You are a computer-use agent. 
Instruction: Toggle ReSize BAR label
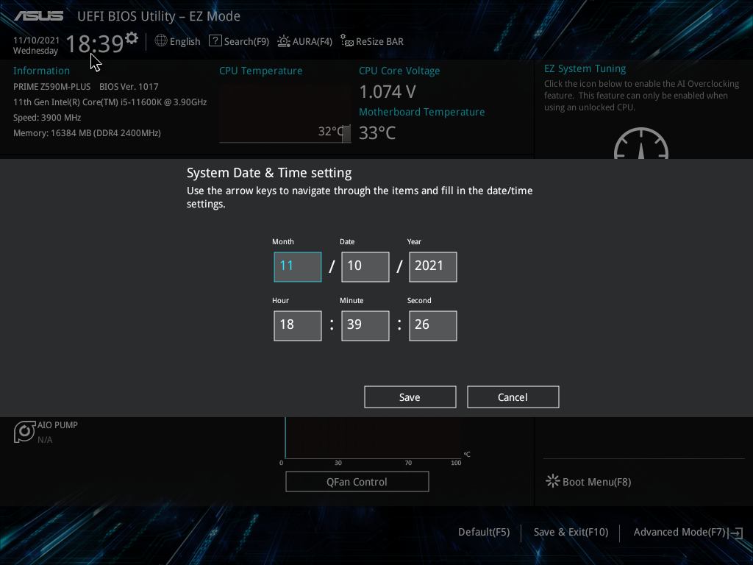click(379, 41)
